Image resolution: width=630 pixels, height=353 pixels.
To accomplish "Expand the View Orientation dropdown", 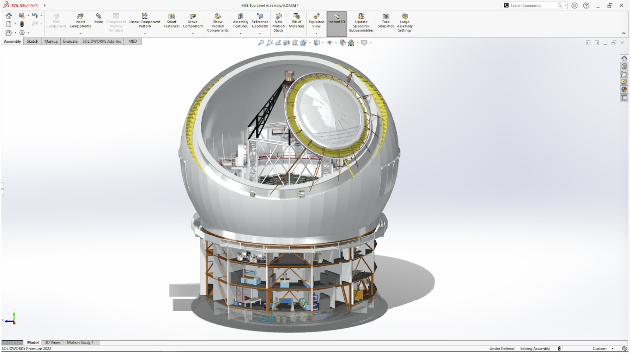I will point(310,43).
